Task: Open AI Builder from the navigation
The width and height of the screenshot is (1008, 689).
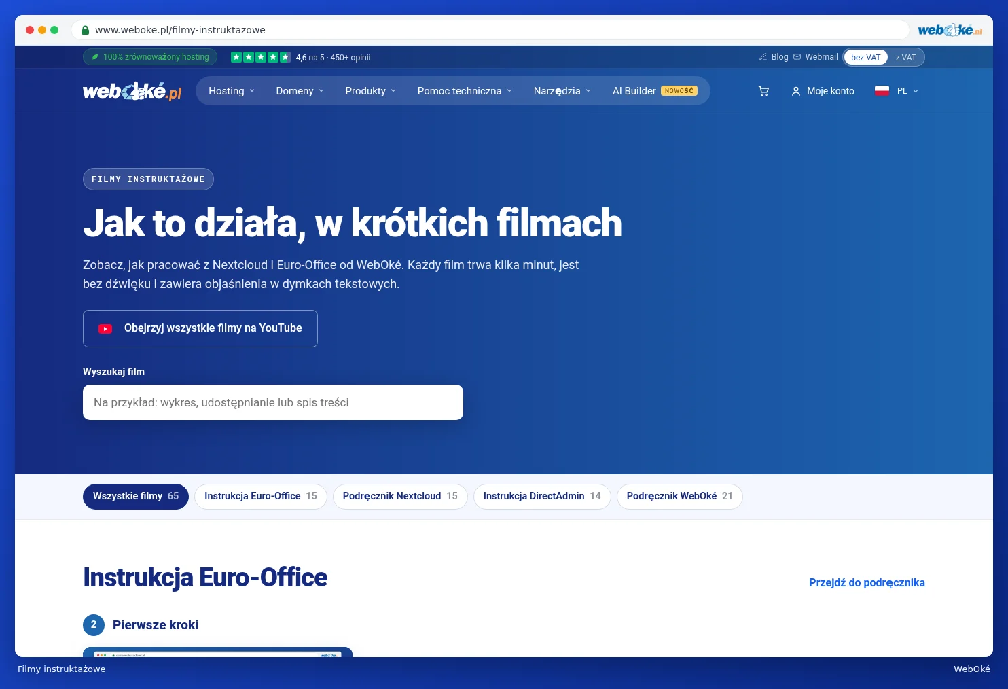Action: click(655, 91)
